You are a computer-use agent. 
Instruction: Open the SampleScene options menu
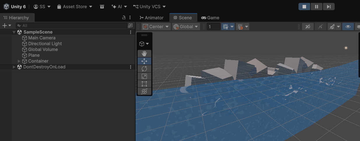click(131, 32)
